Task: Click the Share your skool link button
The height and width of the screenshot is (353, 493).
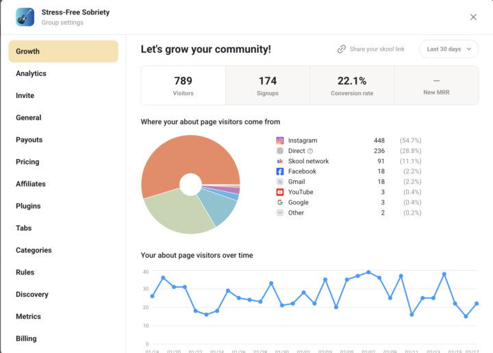Action: click(370, 49)
